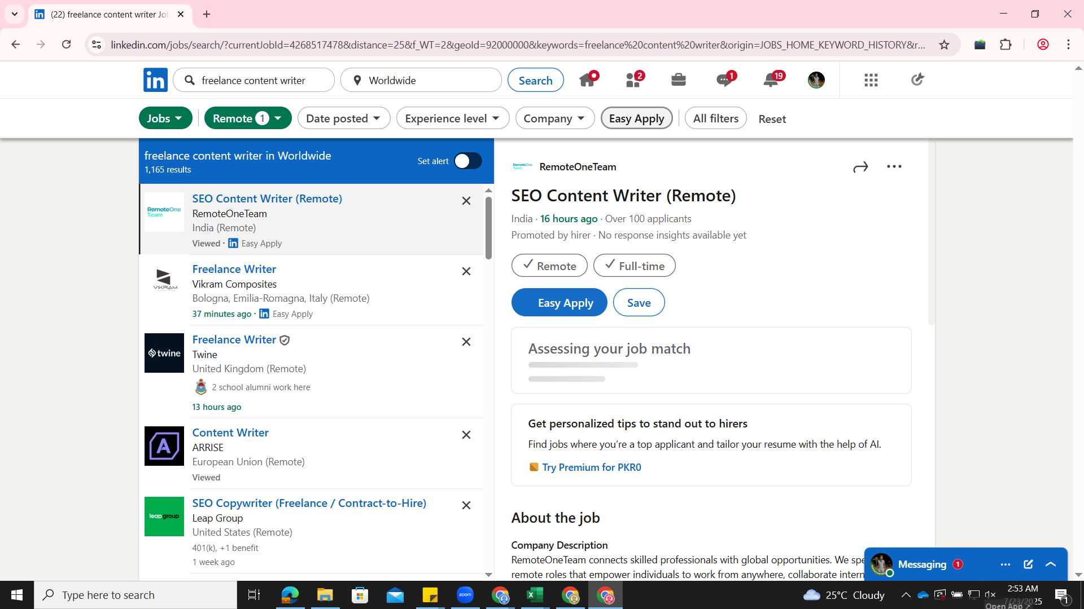Click Windows taskbar search box

[135, 595]
